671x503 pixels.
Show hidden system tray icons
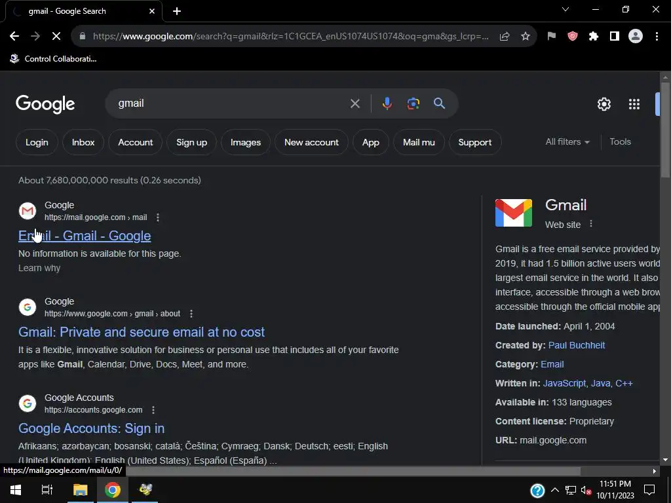click(x=554, y=490)
